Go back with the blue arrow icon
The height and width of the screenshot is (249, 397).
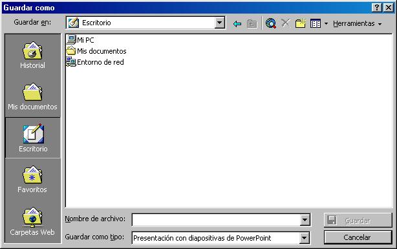pyautogui.click(x=237, y=24)
